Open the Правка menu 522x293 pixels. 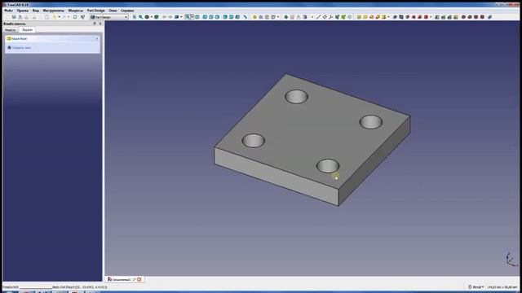tap(23, 11)
